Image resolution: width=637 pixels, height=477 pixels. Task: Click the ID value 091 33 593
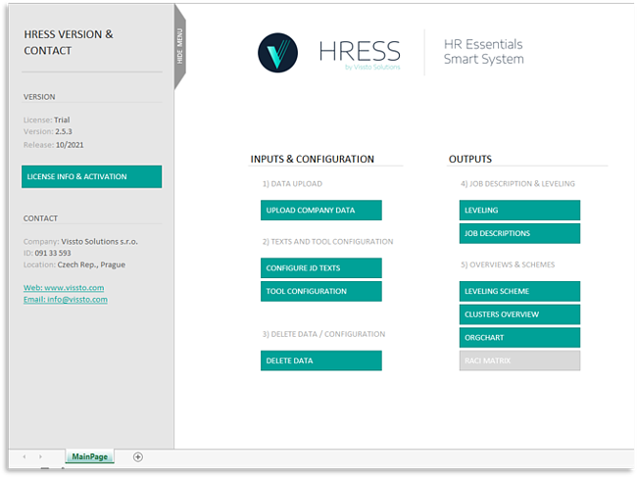[x=53, y=253]
